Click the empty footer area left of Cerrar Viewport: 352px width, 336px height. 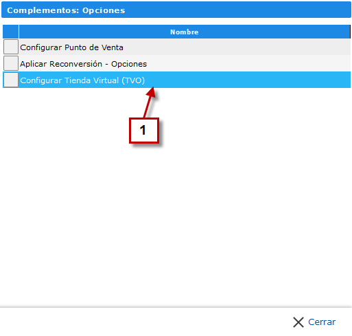tap(146, 322)
